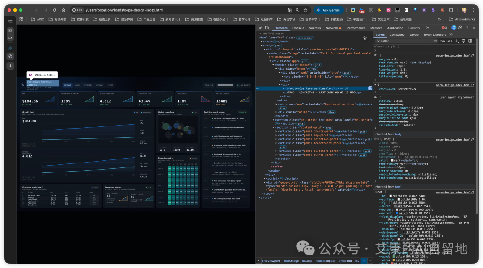
Task: Switch to the Computed tab
Action: (397, 34)
